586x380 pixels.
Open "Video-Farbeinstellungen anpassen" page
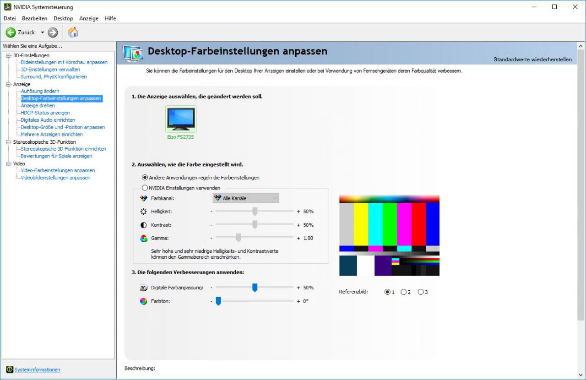[58, 170]
